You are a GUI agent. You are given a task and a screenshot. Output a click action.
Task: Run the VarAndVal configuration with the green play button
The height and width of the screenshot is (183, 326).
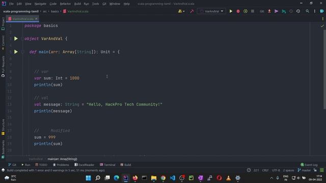click(231, 11)
